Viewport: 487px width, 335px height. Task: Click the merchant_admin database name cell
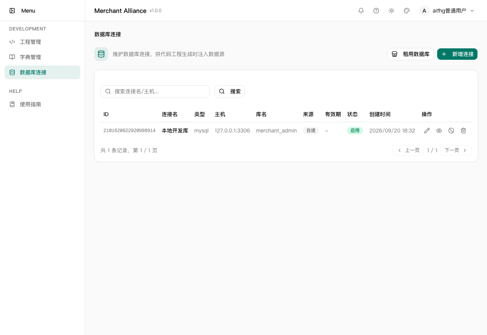coord(276,131)
